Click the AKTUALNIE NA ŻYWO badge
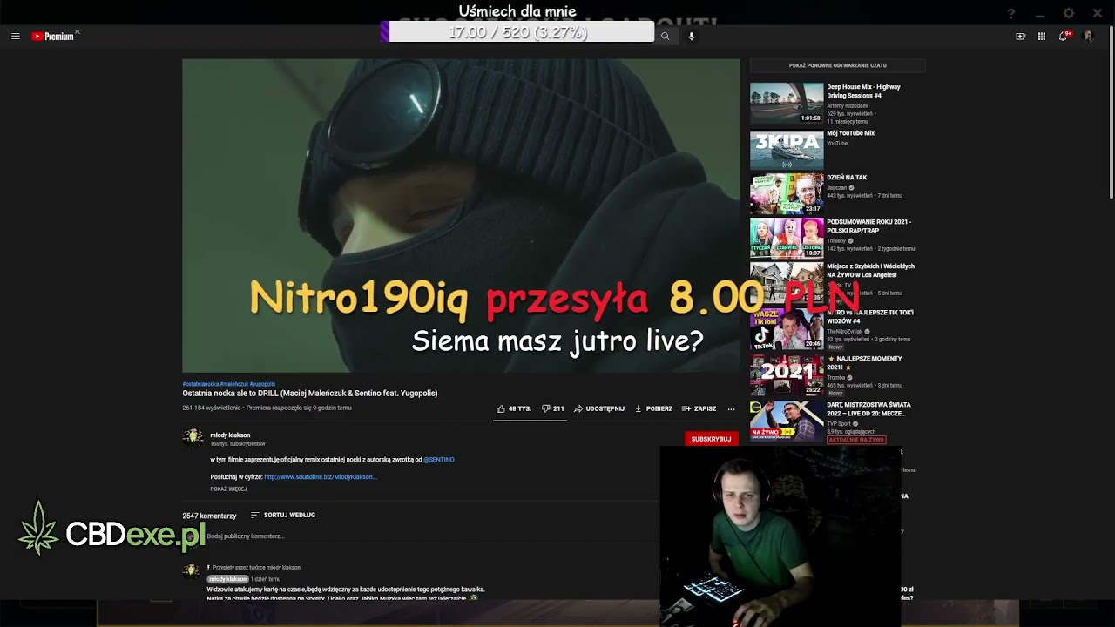 pyautogui.click(x=855, y=440)
